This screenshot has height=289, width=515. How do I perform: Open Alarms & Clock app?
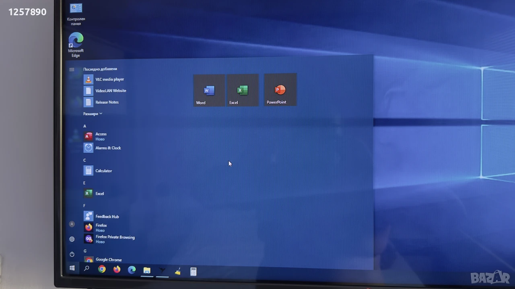tap(109, 148)
